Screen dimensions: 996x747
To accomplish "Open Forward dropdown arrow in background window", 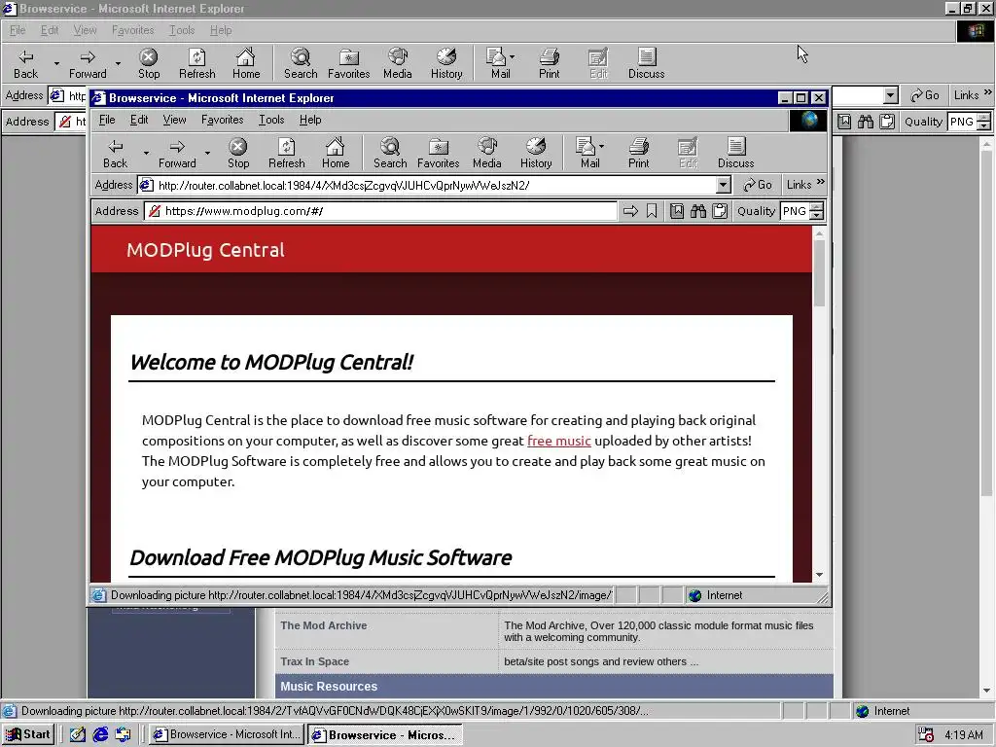I will point(118,63).
